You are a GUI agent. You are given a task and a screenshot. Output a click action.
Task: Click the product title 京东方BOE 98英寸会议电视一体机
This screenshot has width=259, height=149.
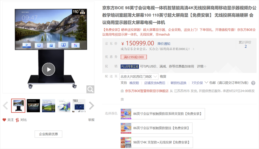(x=179, y=15)
